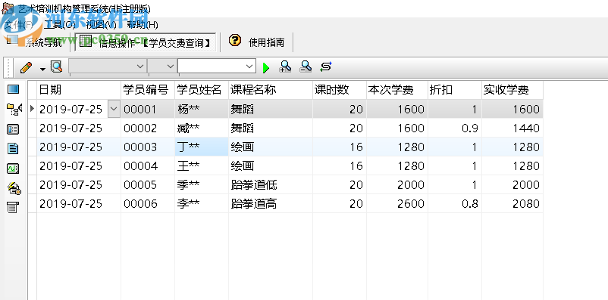The height and width of the screenshot is (300, 608).
Task: Switch to the 系统导航 tab
Action: [35, 42]
